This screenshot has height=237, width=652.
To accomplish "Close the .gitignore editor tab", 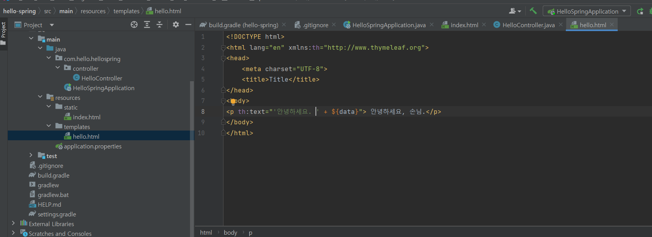I will 334,24.
